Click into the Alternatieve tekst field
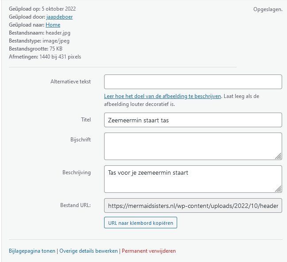 tap(193, 82)
